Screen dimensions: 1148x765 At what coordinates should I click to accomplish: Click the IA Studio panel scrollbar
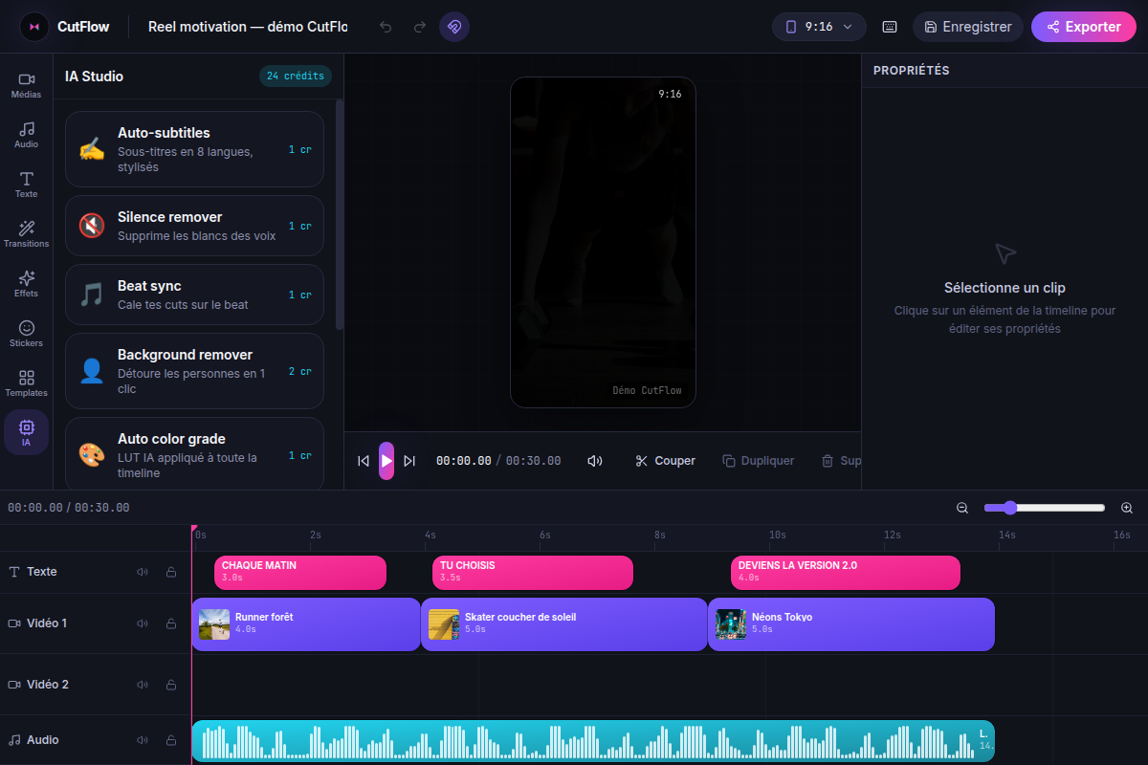coord(340,214)
